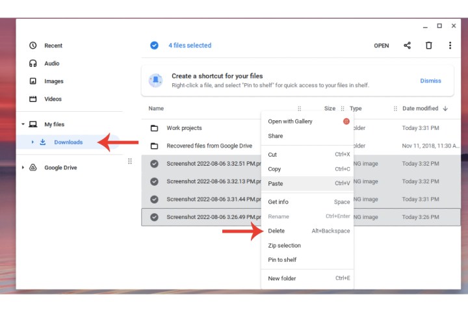Select Paste in context menu
Screen dimensions: 468x312
click(307, 183)
